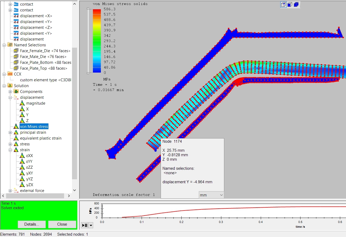346x237 pixels.
Task: Click the Named Selections folder icon
Action: pos(10,45)
